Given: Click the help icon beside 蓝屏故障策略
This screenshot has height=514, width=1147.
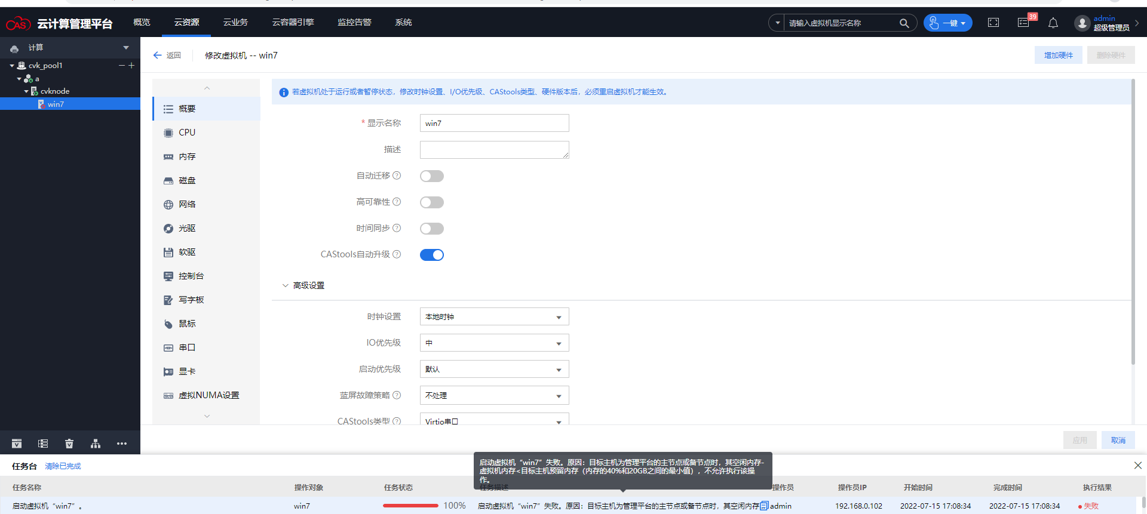Looking at the screenshot, I should click(x=397, y=395).
